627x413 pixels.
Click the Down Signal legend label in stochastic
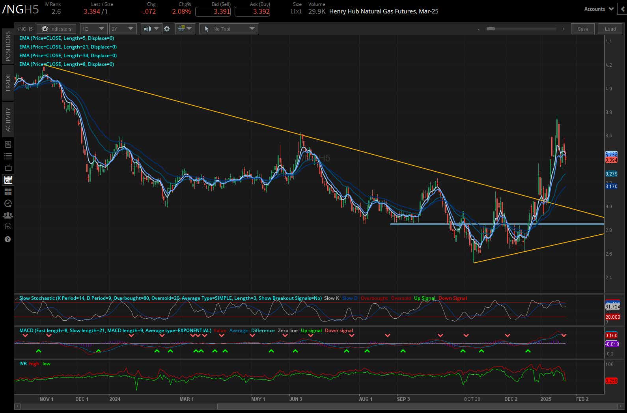(453, 298)
